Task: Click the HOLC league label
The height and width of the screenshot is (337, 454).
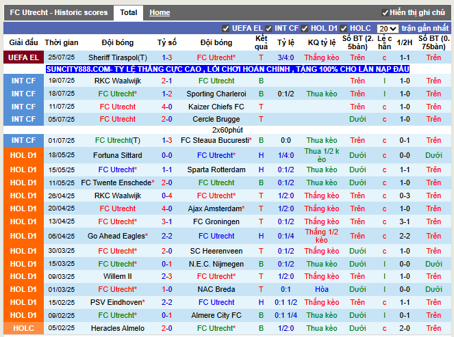Action: click(23, 328)
